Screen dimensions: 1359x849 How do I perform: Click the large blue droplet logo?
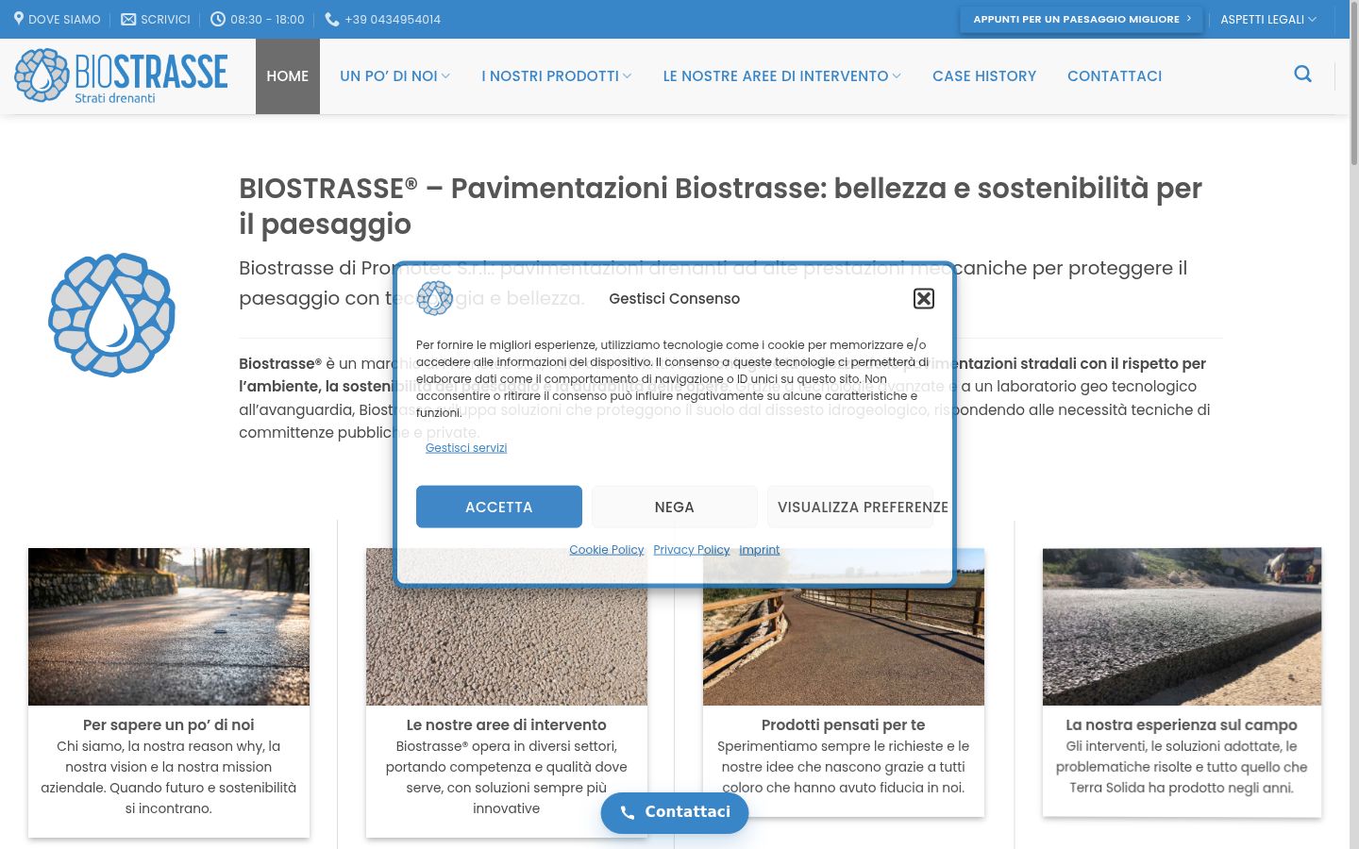pyautogui.click(x=111, y=314)
